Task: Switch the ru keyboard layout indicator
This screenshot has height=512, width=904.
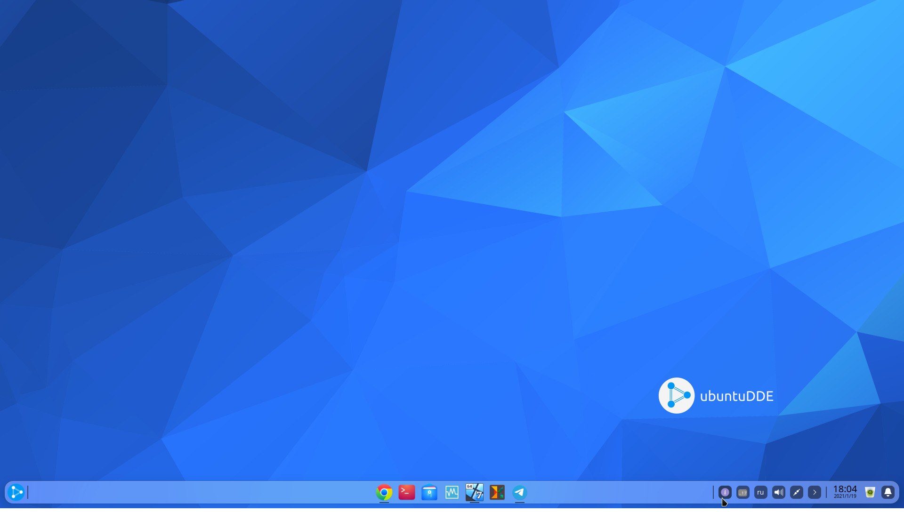Action: pos(761,492)
